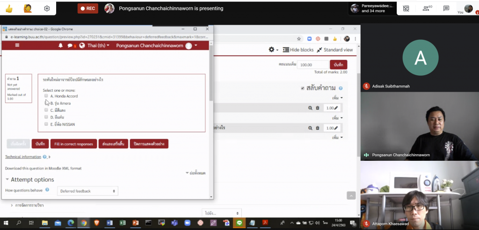Open the Deferred feedback behaviour dropdown
479x230 pixels.
pos(87,191)
